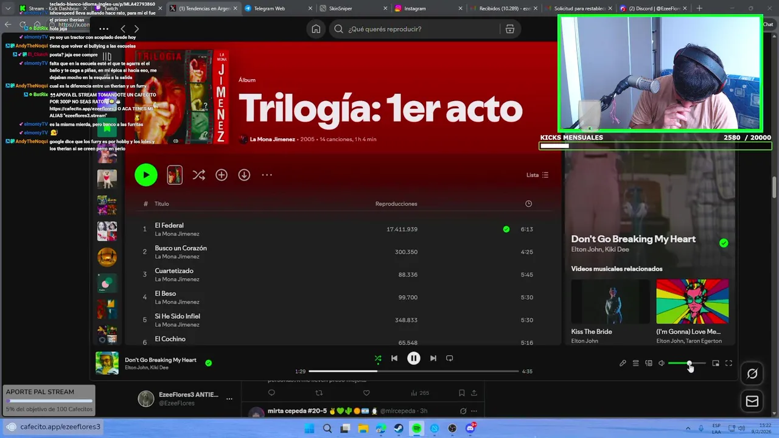
Task: Share the tweet in X
Action: click(x=474, y=393)
